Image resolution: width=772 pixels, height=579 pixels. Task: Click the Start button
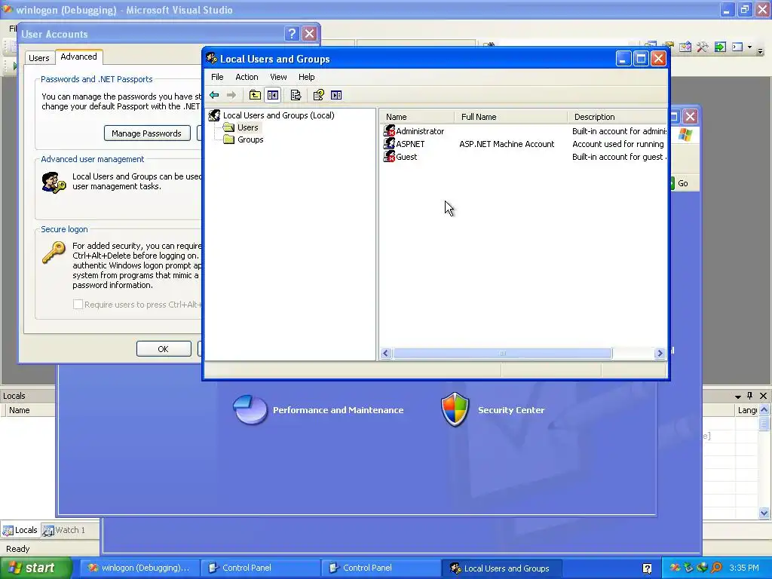coord(35,568)
